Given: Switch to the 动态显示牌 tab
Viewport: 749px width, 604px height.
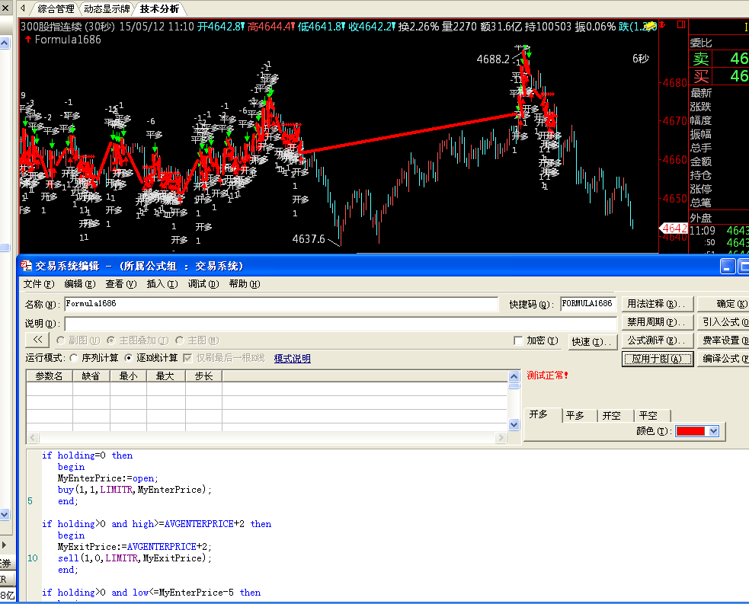Looking at the screenshot, I should pos(107,8).
